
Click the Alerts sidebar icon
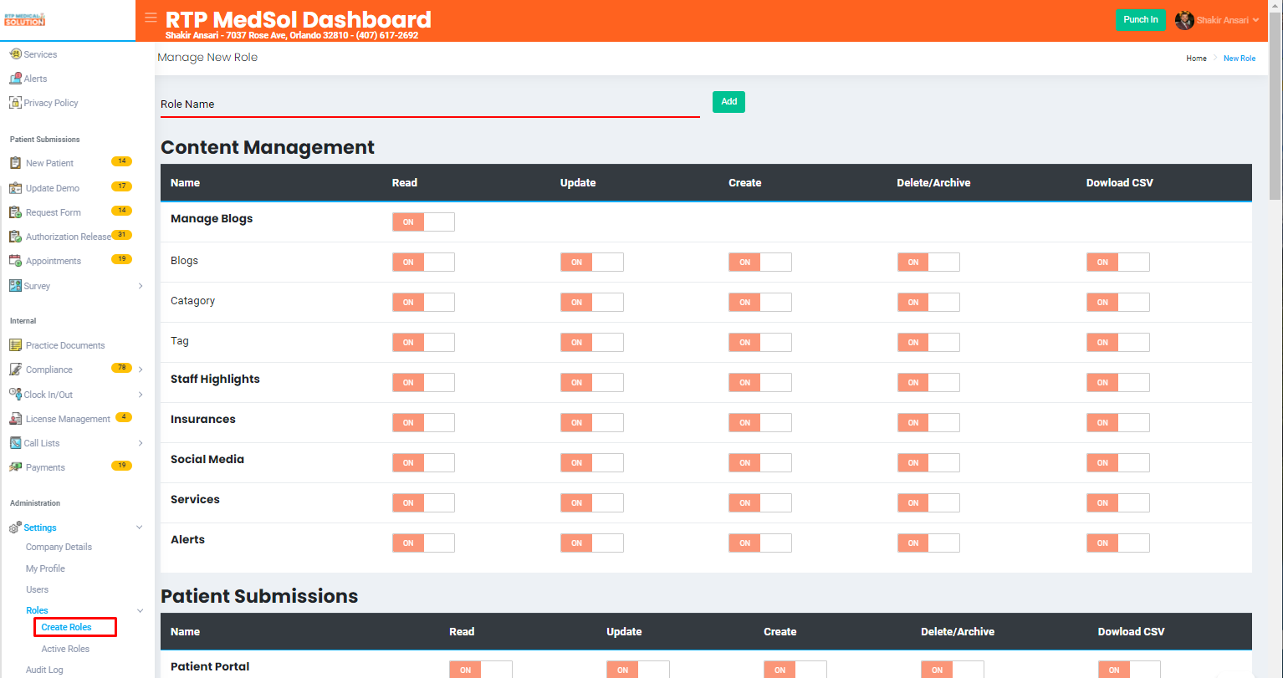click(x=15, y=79)
